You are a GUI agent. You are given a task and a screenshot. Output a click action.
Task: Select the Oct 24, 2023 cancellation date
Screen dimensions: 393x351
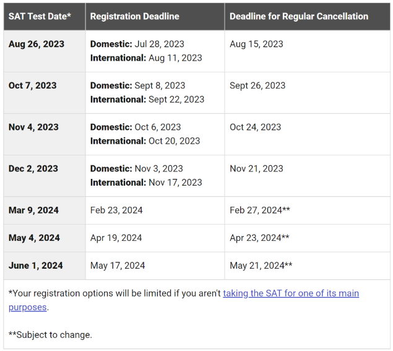(x=256, y=127)
